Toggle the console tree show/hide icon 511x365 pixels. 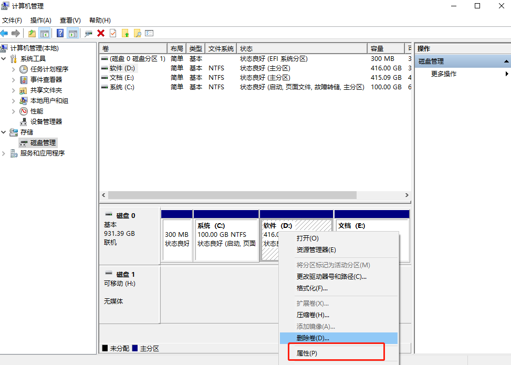(x=44, y=33)
